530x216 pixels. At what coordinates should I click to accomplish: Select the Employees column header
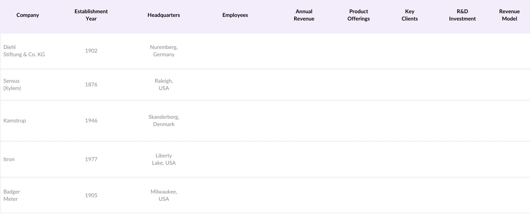click(235, 15)
